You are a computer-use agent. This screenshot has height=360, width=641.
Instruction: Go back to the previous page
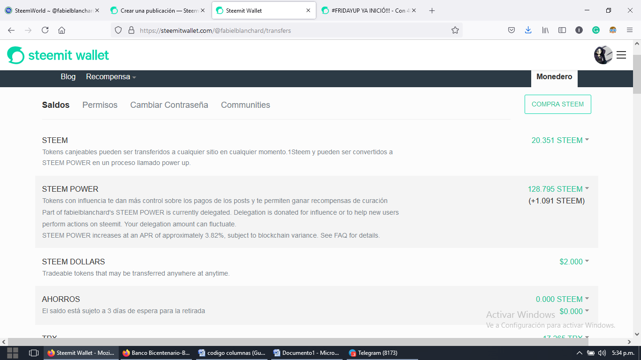[11, 30]
